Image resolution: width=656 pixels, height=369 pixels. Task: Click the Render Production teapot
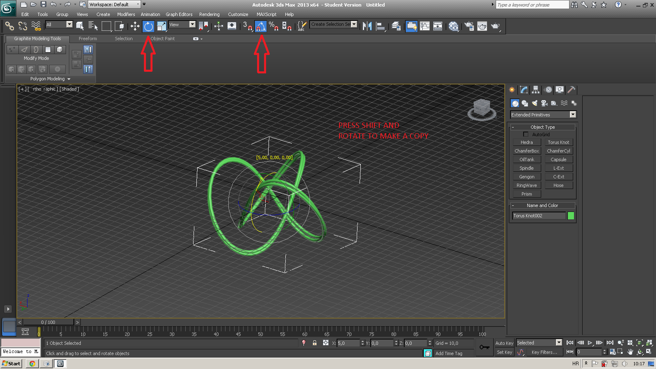click(x=495, y=26)
